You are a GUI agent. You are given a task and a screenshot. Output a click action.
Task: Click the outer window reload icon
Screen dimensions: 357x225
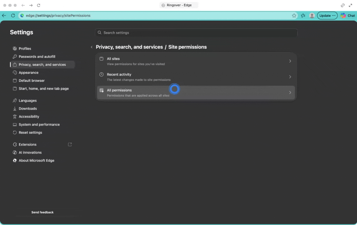pyautogui.click(x=39, y=5)
